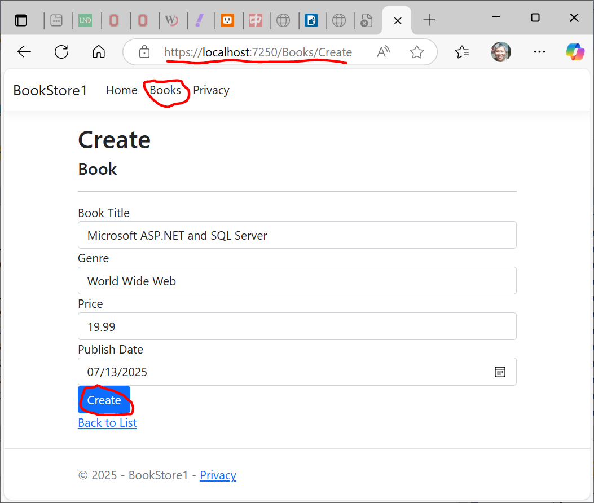The width and height of the screenshot is (594, 503).
Task: Focus the Price input field
Action: [x=297, y=326]
